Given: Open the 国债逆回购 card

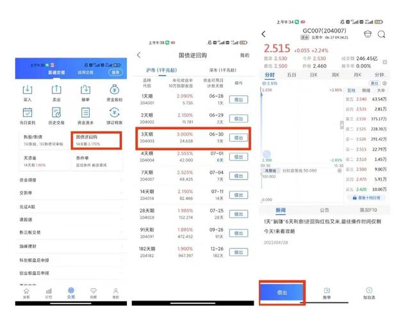Looking at the screenshot, I should 96,141.
